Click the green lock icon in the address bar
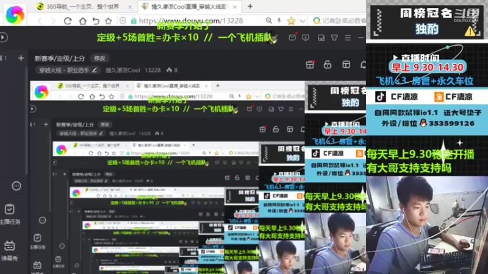This screenshot has width=488, height=274. click(x=134, y=21)
